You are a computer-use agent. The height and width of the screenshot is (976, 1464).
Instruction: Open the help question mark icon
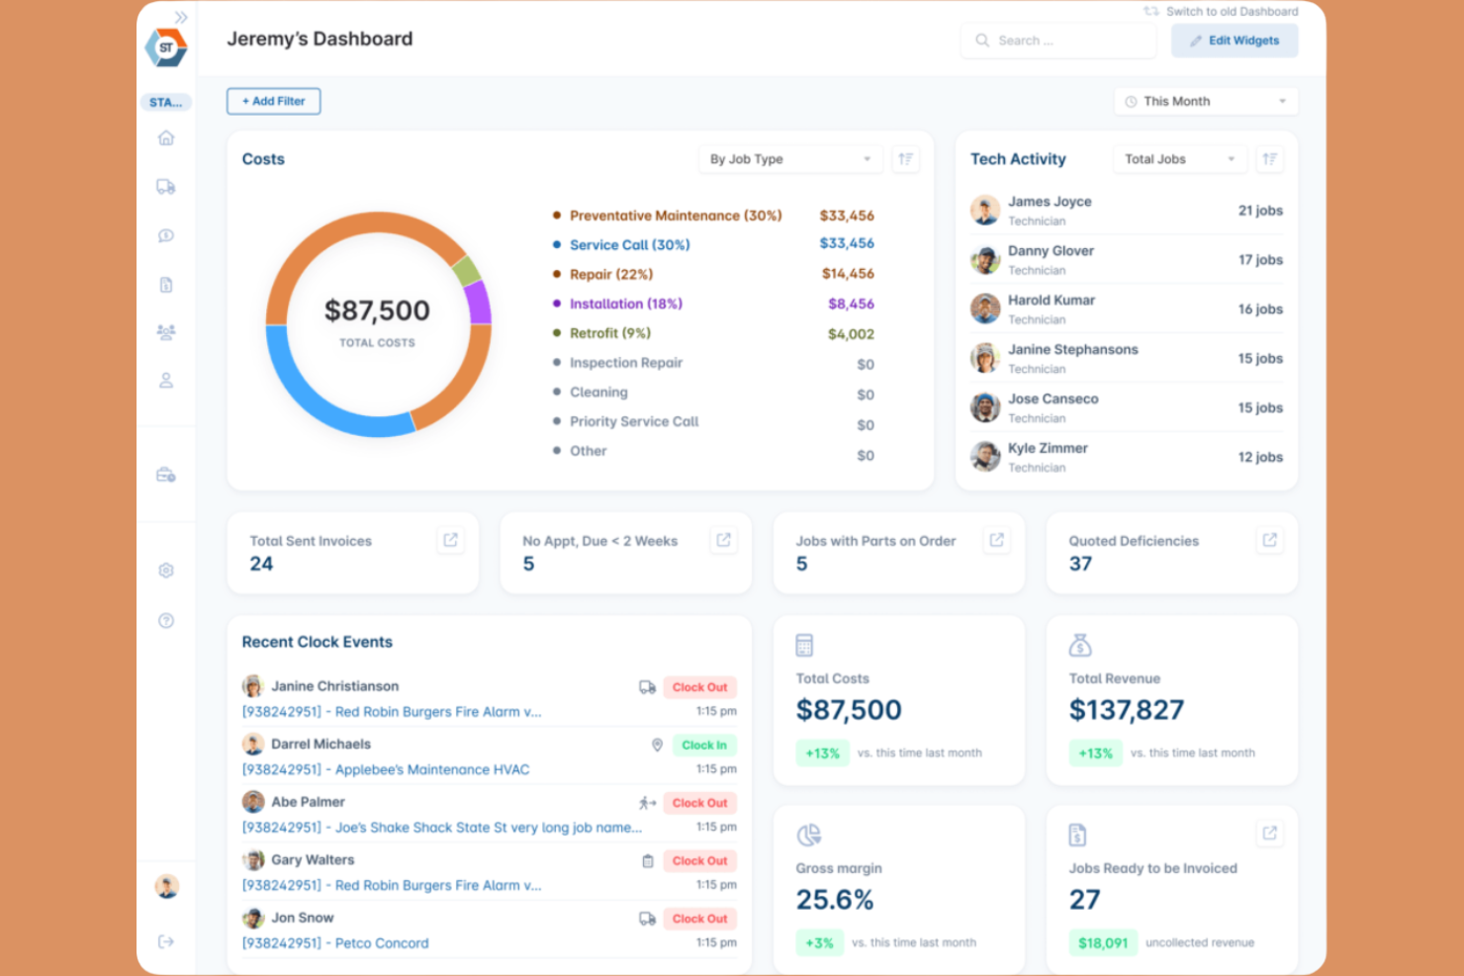click(166, 620)
